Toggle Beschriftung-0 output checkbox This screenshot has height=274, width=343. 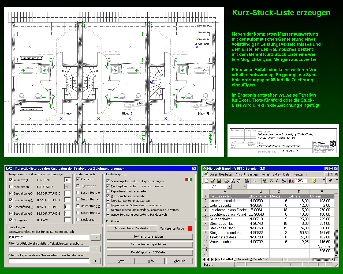pyautogui.click(x=11, y=193)
